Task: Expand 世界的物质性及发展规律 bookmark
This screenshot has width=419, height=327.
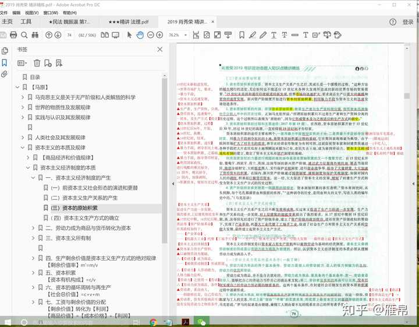Action: (x=23, y=107)
